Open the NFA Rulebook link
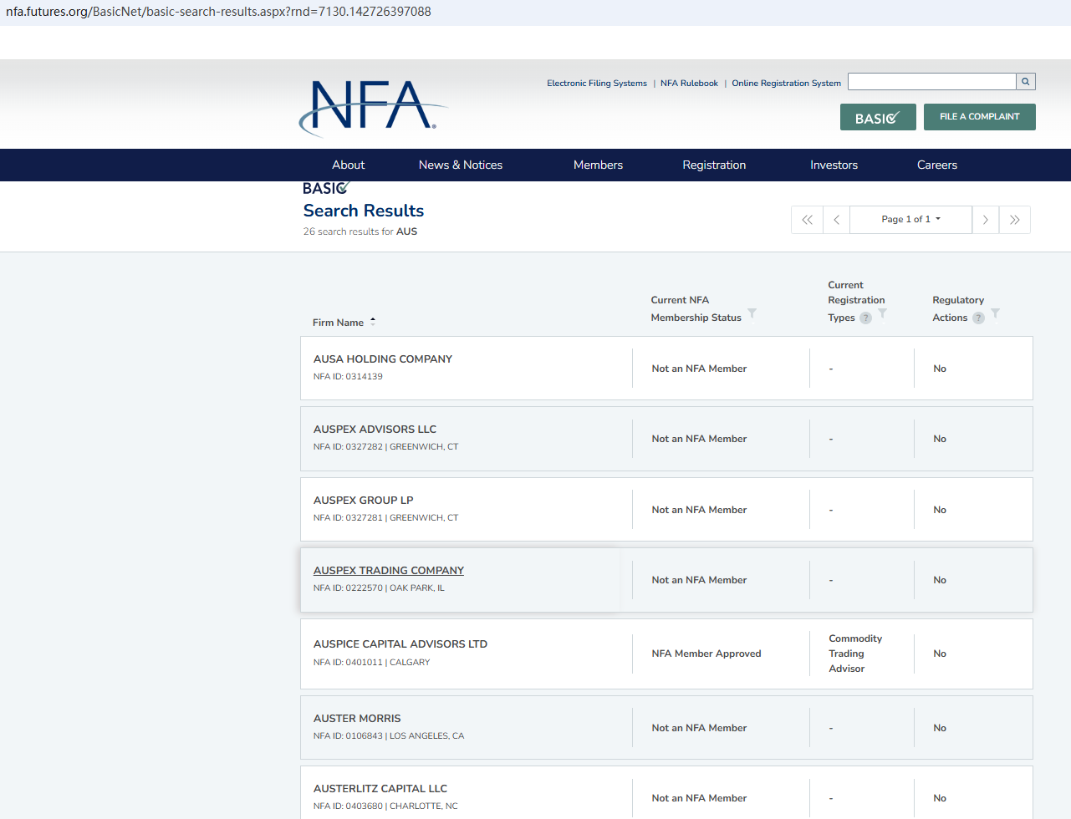Screen dimensions: 1071x819 689,84
